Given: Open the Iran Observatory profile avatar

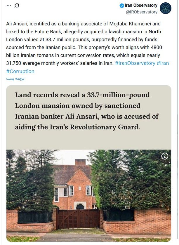Looking at the screenshot, I should 166,8.
